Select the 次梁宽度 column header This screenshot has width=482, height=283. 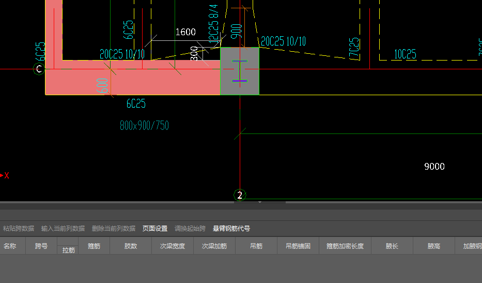point(173,246)
